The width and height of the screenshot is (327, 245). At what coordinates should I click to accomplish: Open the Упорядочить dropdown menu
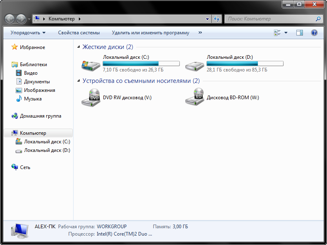(x=28, y=33)
